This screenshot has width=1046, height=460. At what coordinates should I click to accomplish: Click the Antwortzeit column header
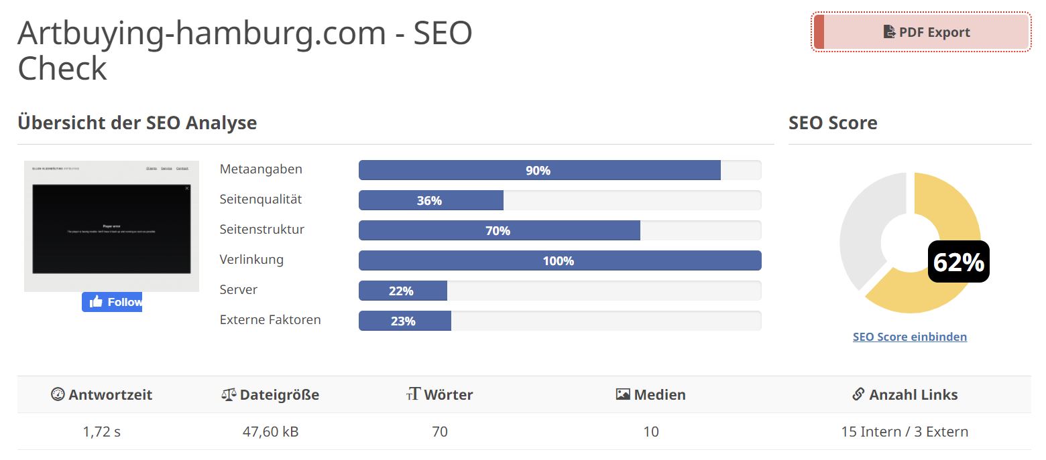point(102,394)
